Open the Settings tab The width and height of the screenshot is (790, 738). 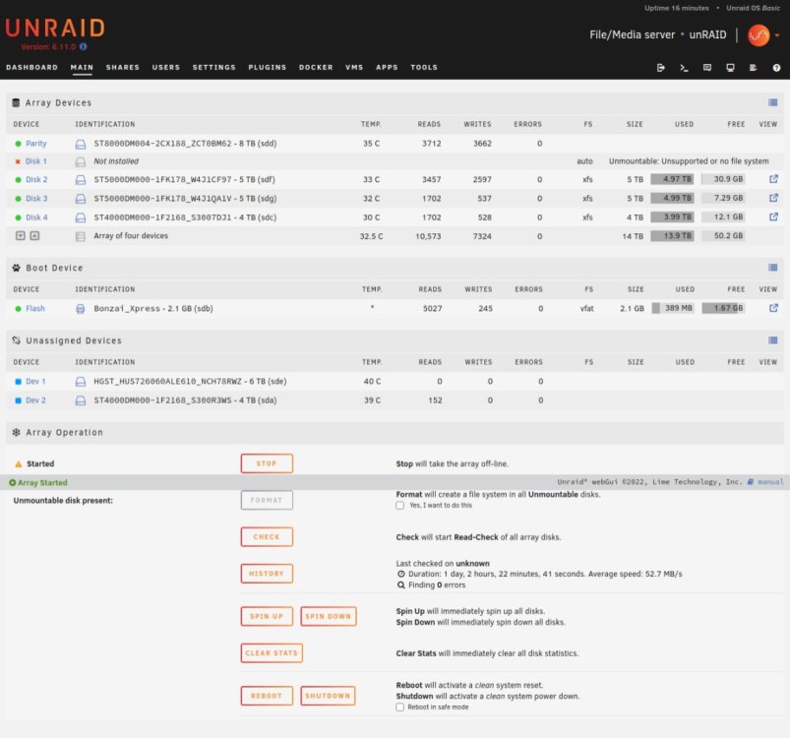pyautogui.click(x=214, y=67)
